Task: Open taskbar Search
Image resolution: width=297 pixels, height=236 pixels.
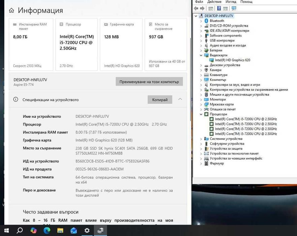Action: [20, 230]
